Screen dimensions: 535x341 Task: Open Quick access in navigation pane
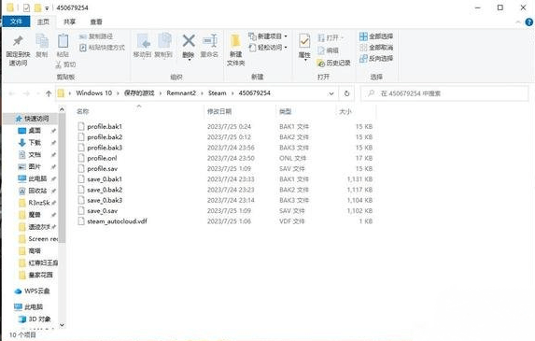tap(36, 119)
